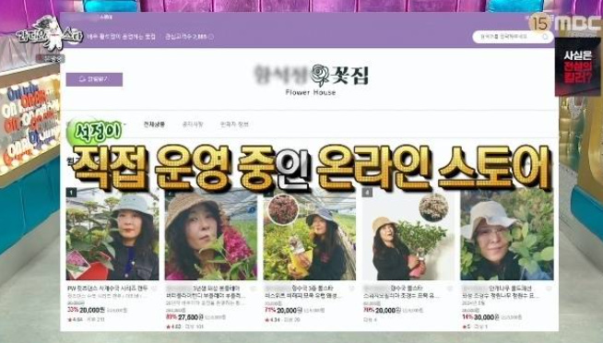Click the rank 4 badge on fourth product
Viewport: 603px width, 343px height.
[367, 192]
